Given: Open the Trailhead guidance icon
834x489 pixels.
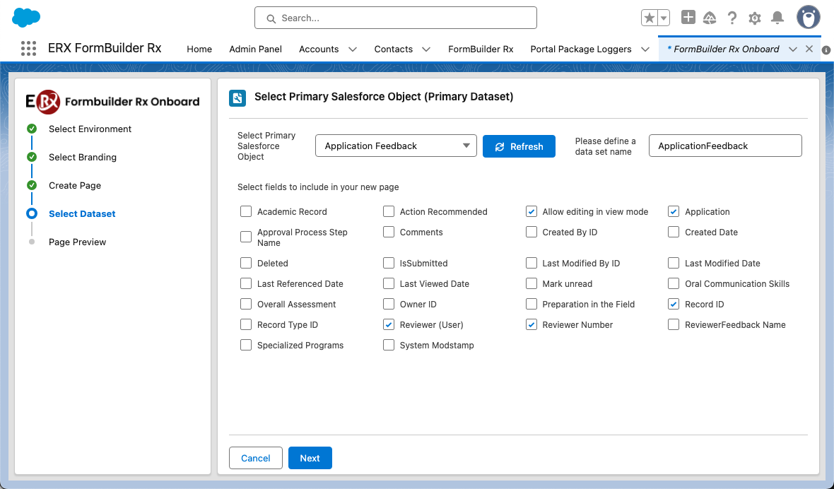Looking at the screenshot, I should pos(710,18).
